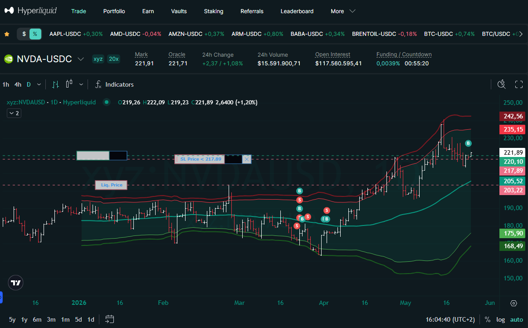This screenshot has width=528, height=328.
Task: Select the 1m range
Action: 65,319
